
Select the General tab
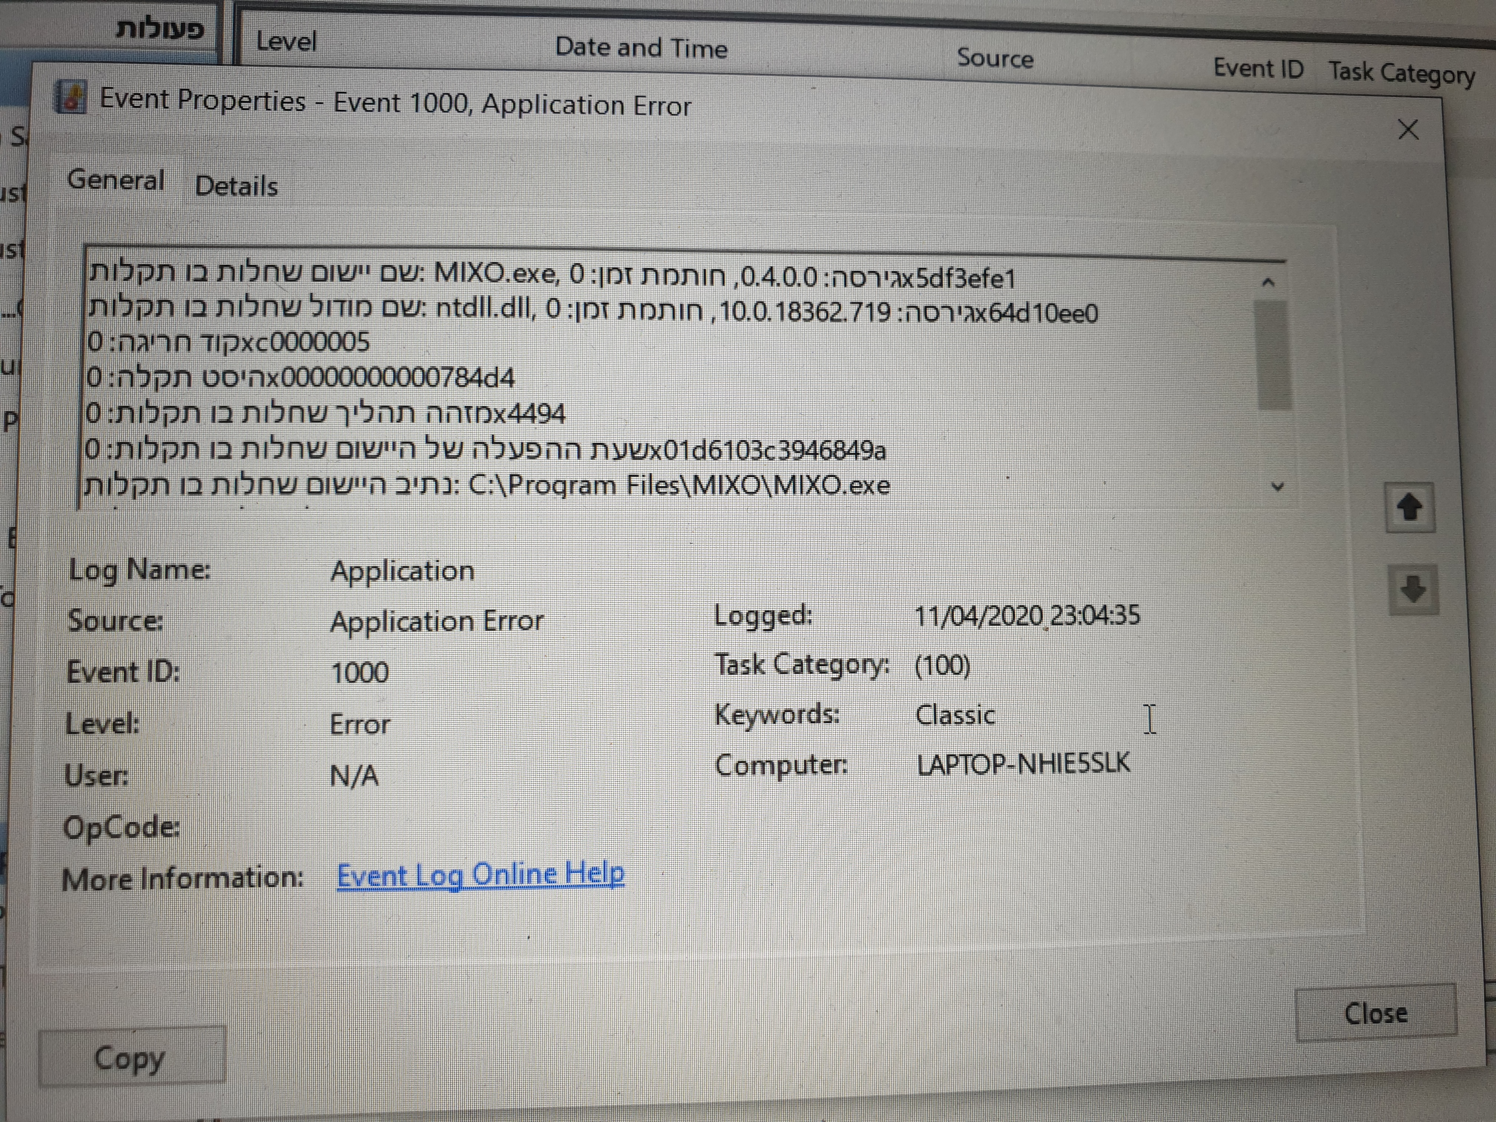click(116, 180)
